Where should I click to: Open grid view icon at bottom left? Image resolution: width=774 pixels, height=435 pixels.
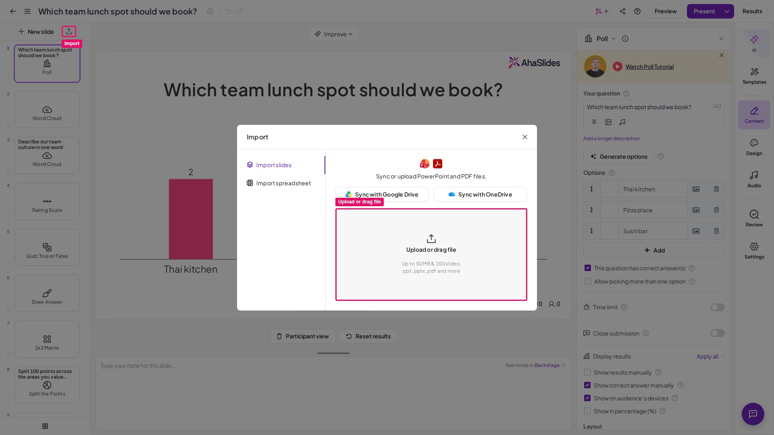coord(45,426)
